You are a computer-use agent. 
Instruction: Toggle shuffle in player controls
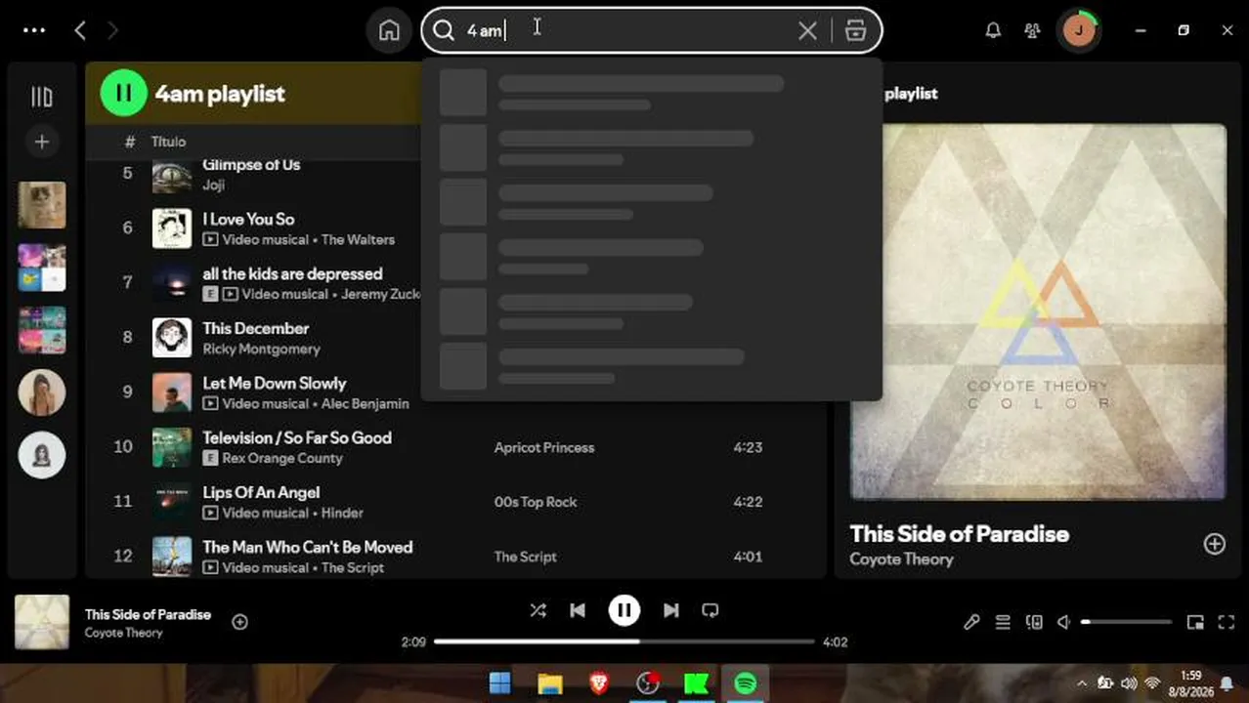coord(538,610)
